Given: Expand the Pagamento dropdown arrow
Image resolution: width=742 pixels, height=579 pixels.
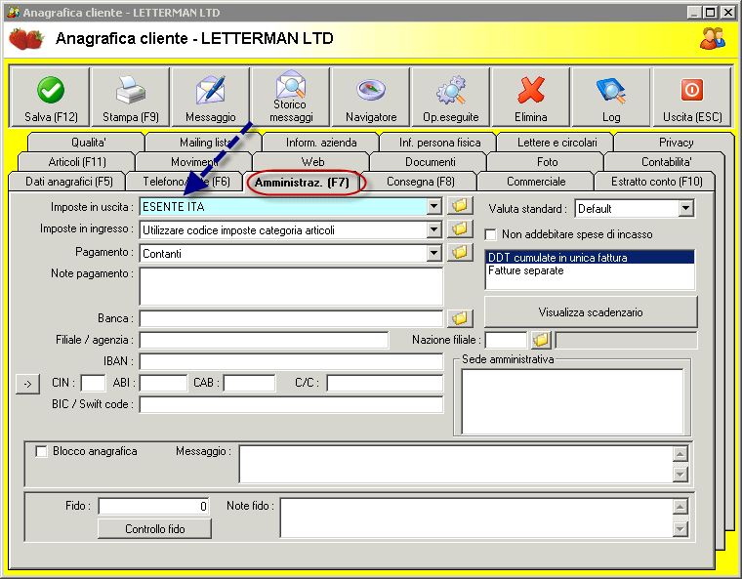Looking at the screenshot, I should [433, 253].
